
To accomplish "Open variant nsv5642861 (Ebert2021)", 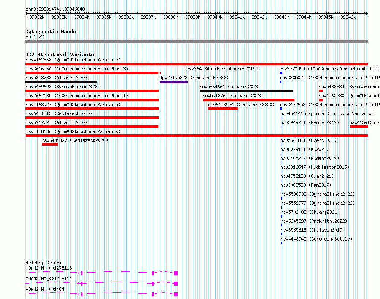I will coord(309,140).
